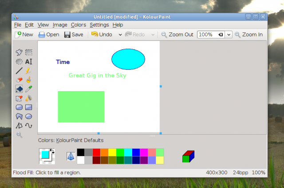Select the Spraycan tool
284x188 pixels.
[x=28, y=98]
